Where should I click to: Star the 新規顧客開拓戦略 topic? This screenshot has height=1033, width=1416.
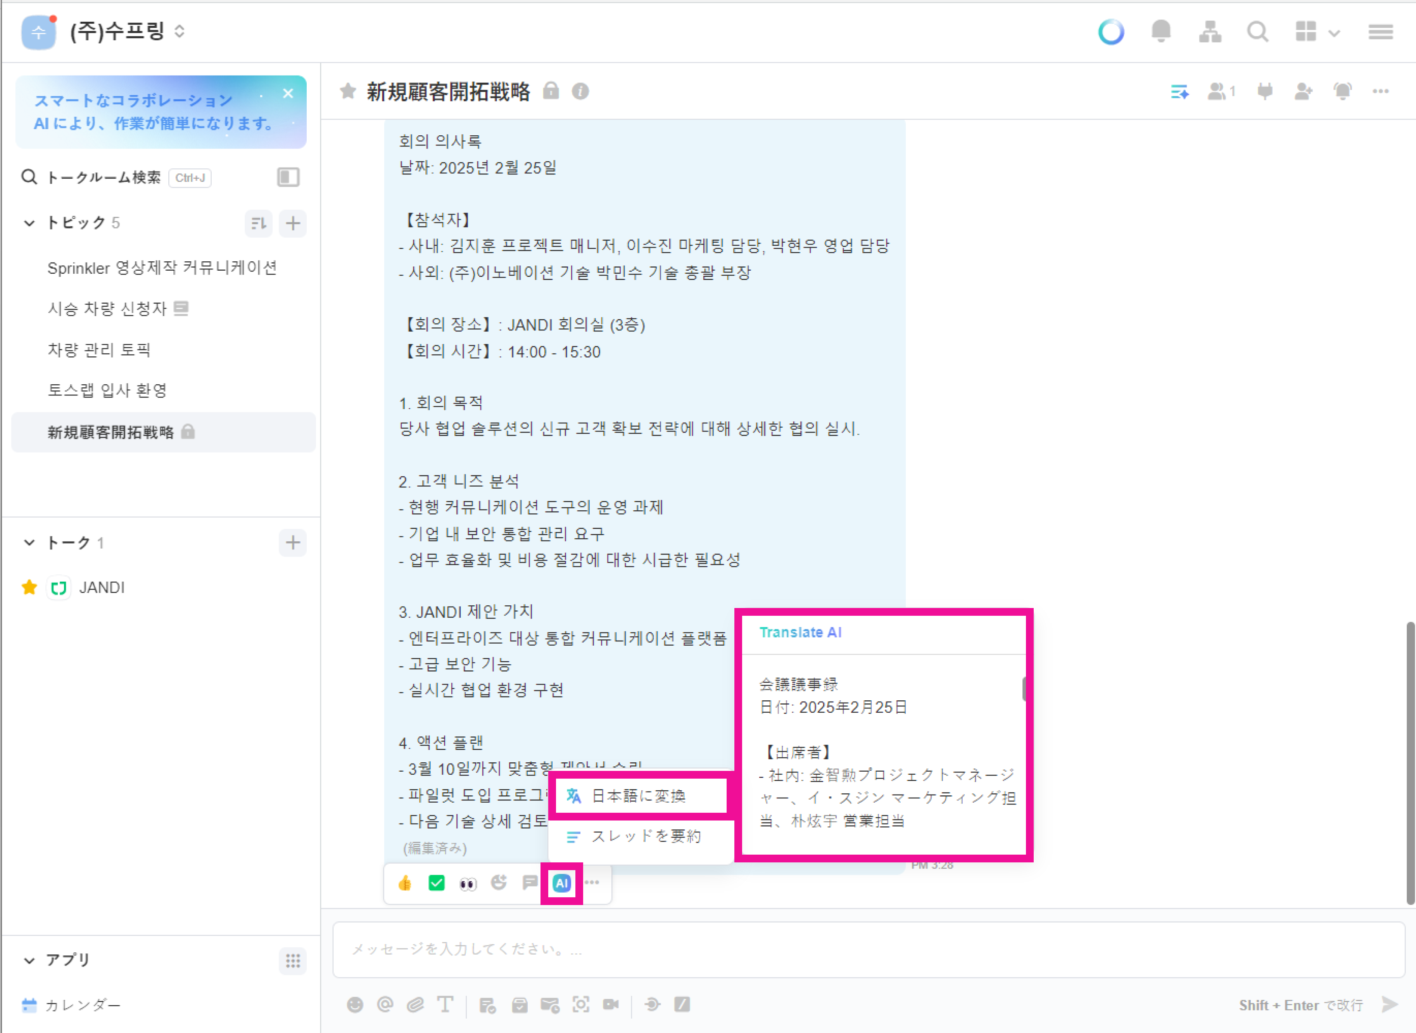(x=348, y=91)
